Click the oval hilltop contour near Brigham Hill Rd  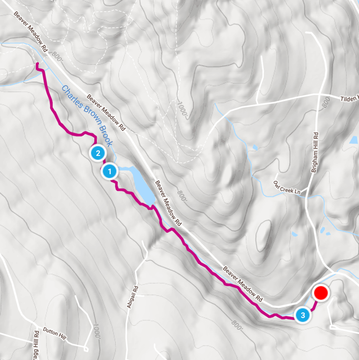coord(263,236)
